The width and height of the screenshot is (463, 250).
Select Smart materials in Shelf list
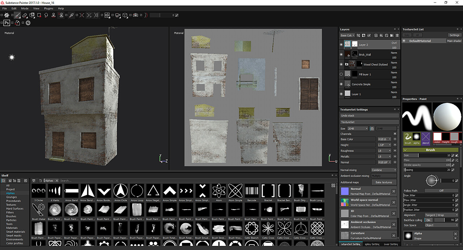coord(16,232)
